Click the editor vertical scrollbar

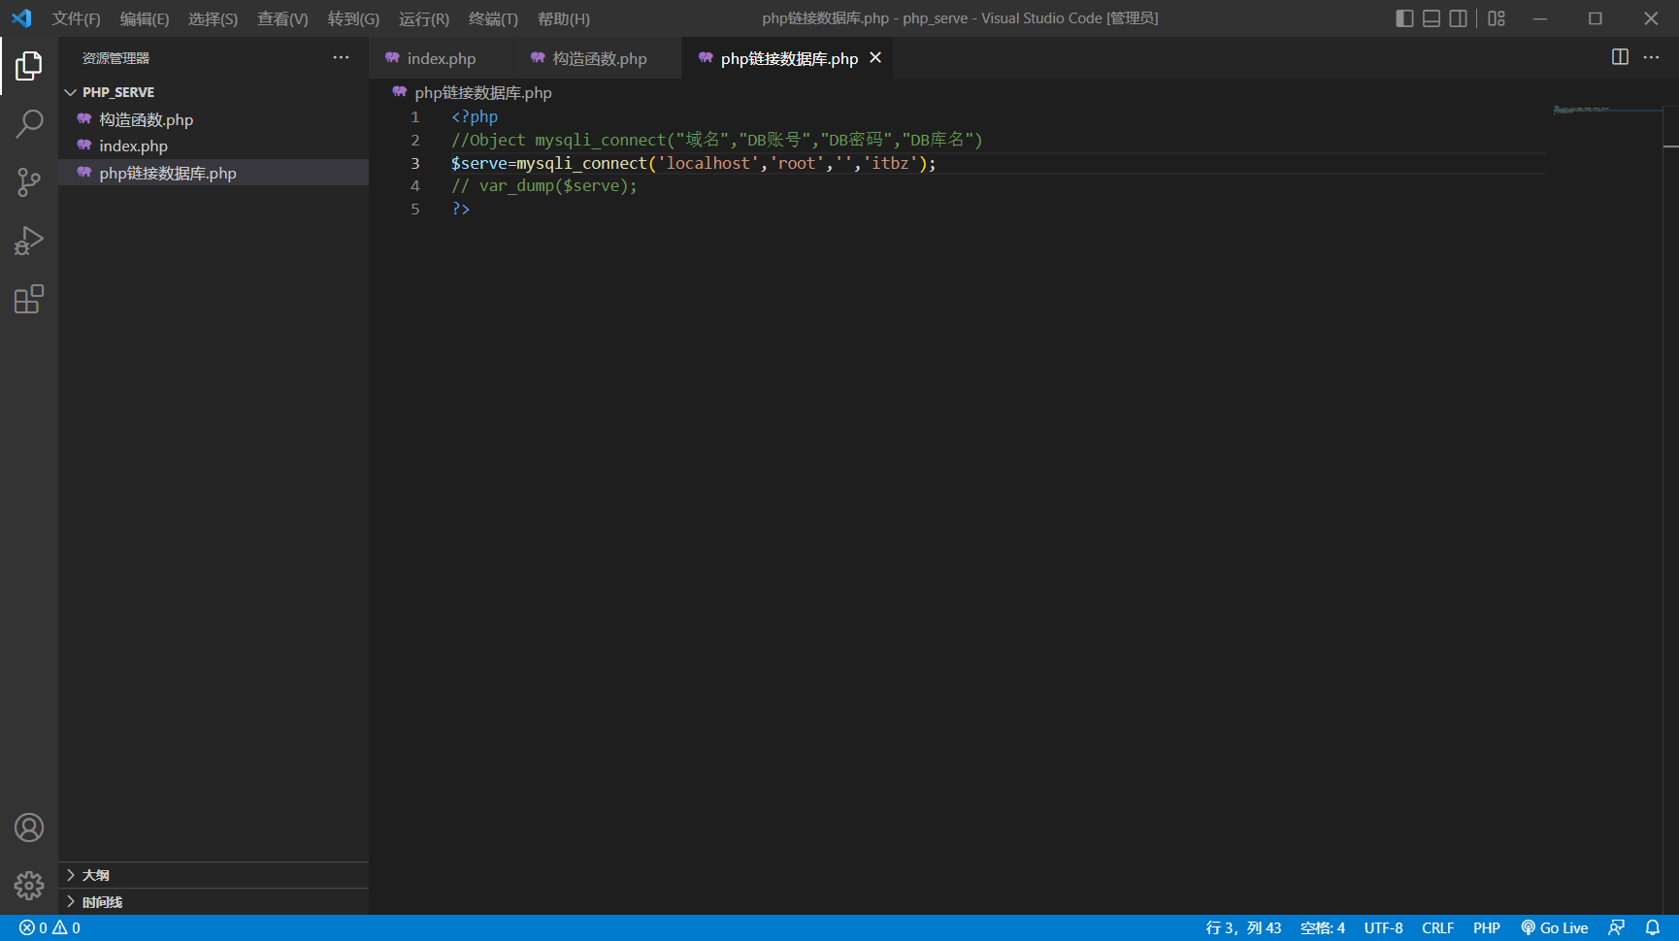click(x=1670, y=509)
